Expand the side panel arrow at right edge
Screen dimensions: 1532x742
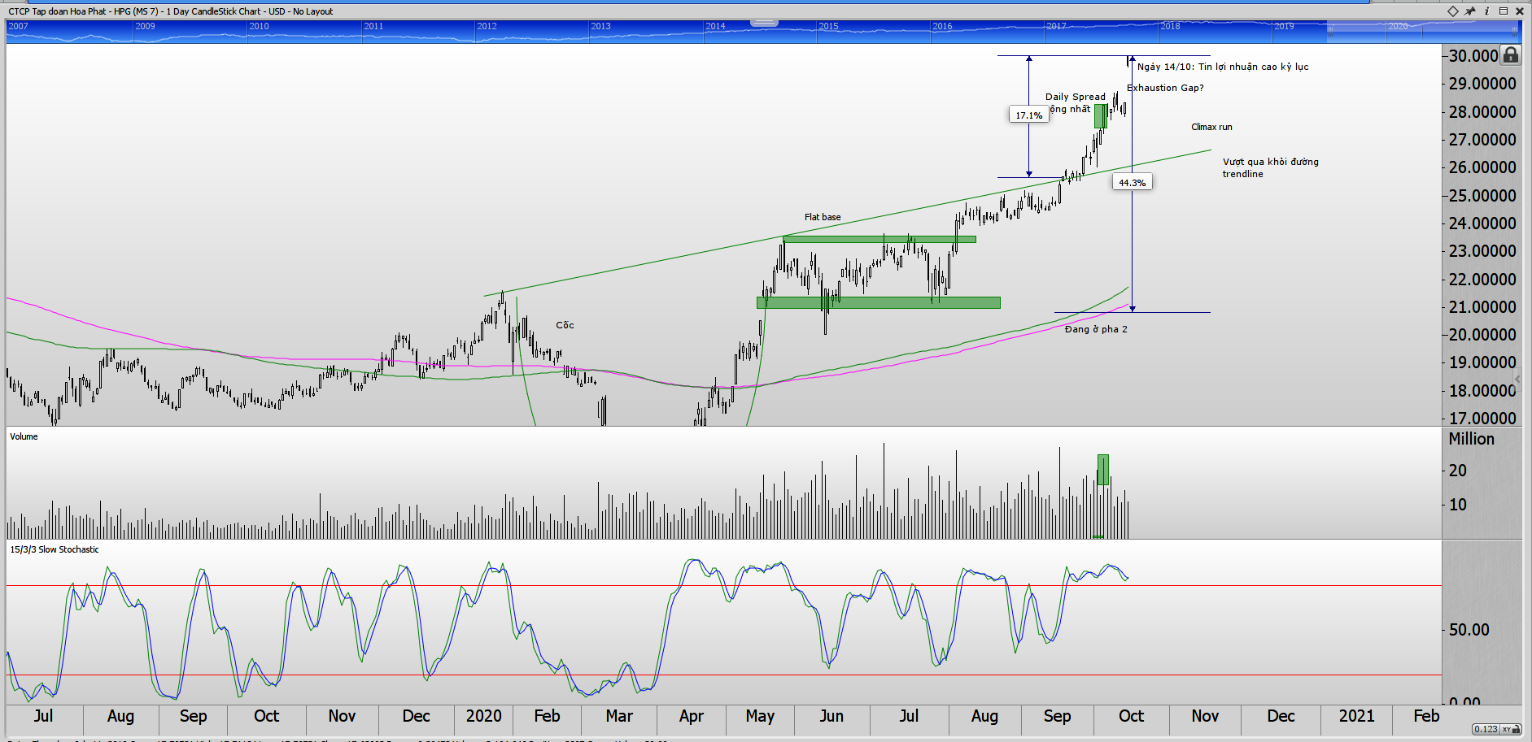tap(1517, 380)
